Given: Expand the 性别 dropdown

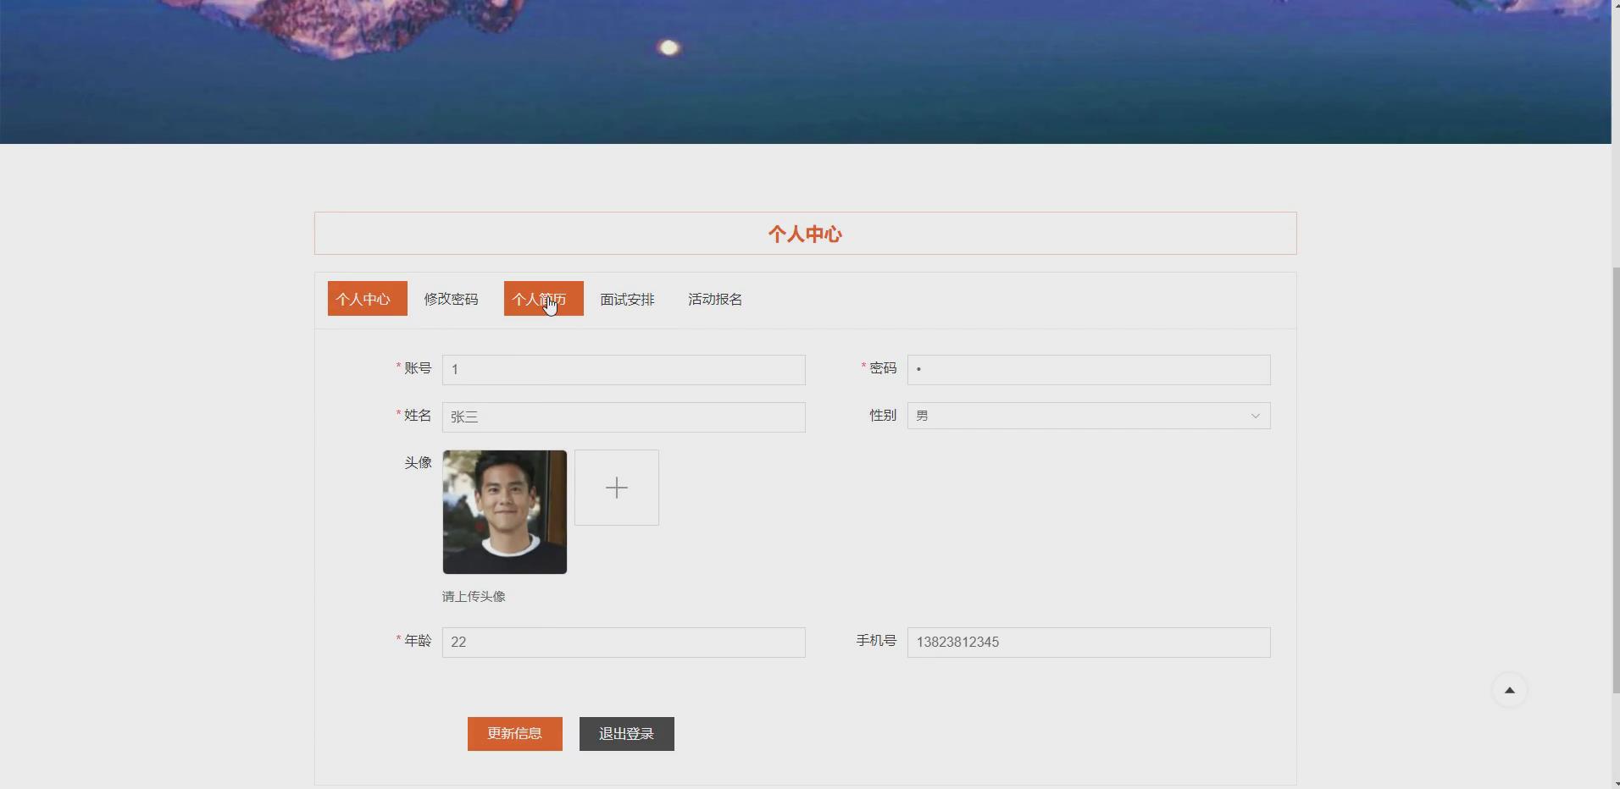Looking at the screenshot, I should (x=1089, y=416).
